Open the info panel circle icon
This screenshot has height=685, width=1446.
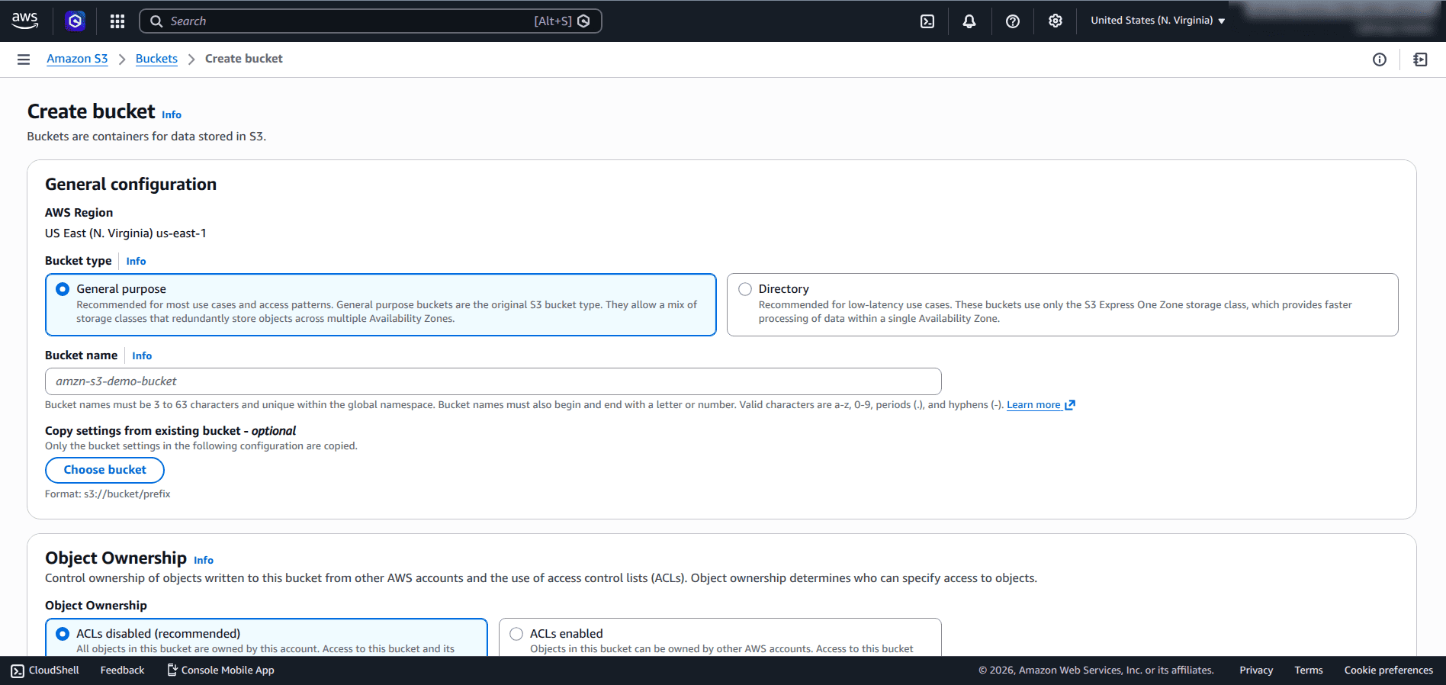click(x=1380, y=59)
